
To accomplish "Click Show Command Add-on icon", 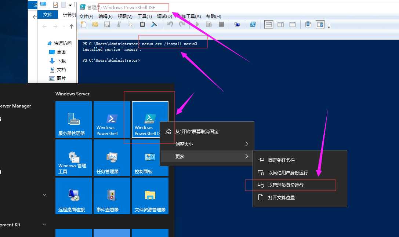I will [320, 25].
